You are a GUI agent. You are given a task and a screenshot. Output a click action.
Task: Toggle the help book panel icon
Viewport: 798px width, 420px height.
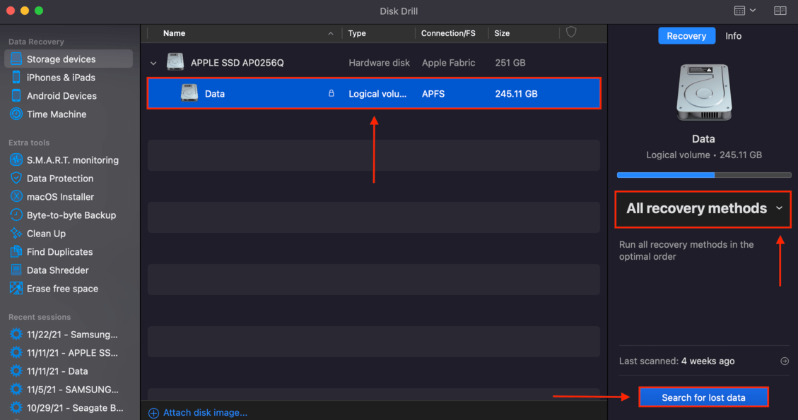(780, 11)
